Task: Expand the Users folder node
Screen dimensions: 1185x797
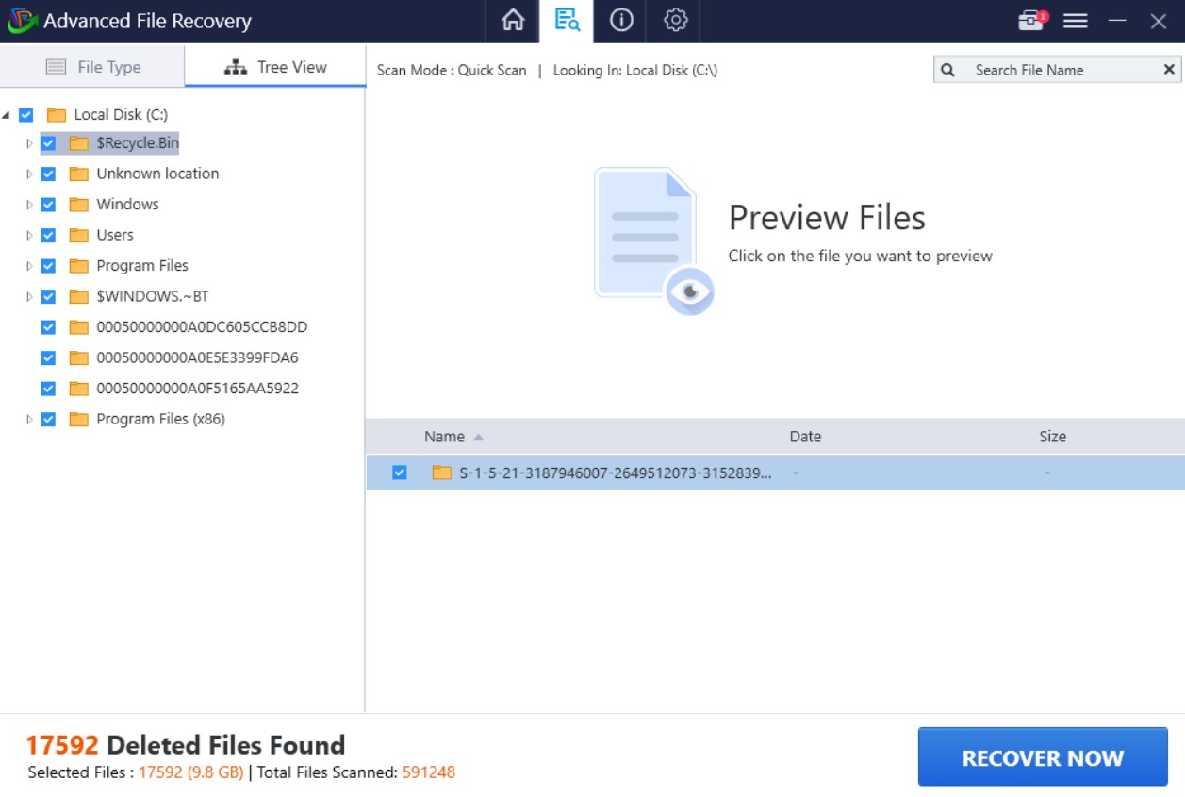Action: pos(29,236)
